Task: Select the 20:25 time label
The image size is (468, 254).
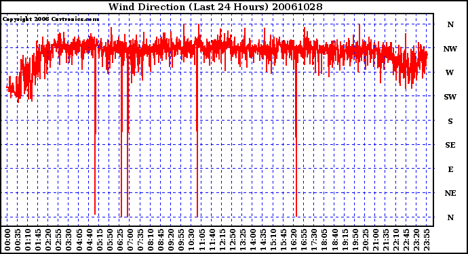Action: 365,240
